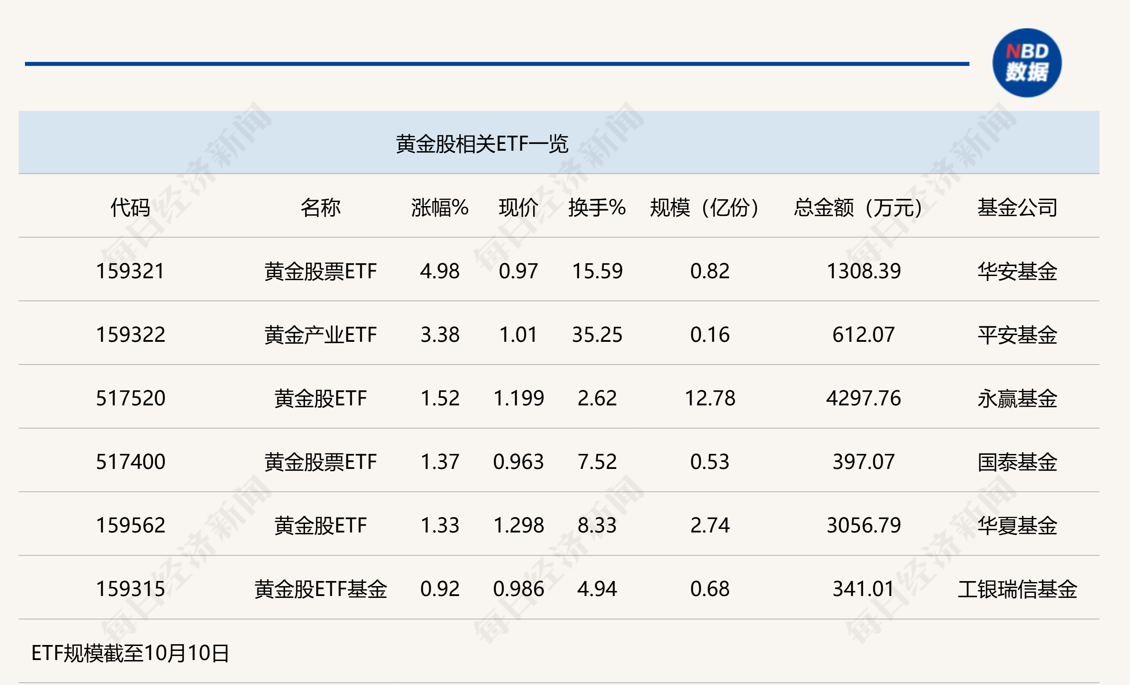1130x685 pixels.
Task: Click the 黄金股相关ETF一览 table title
Action: 482,143
